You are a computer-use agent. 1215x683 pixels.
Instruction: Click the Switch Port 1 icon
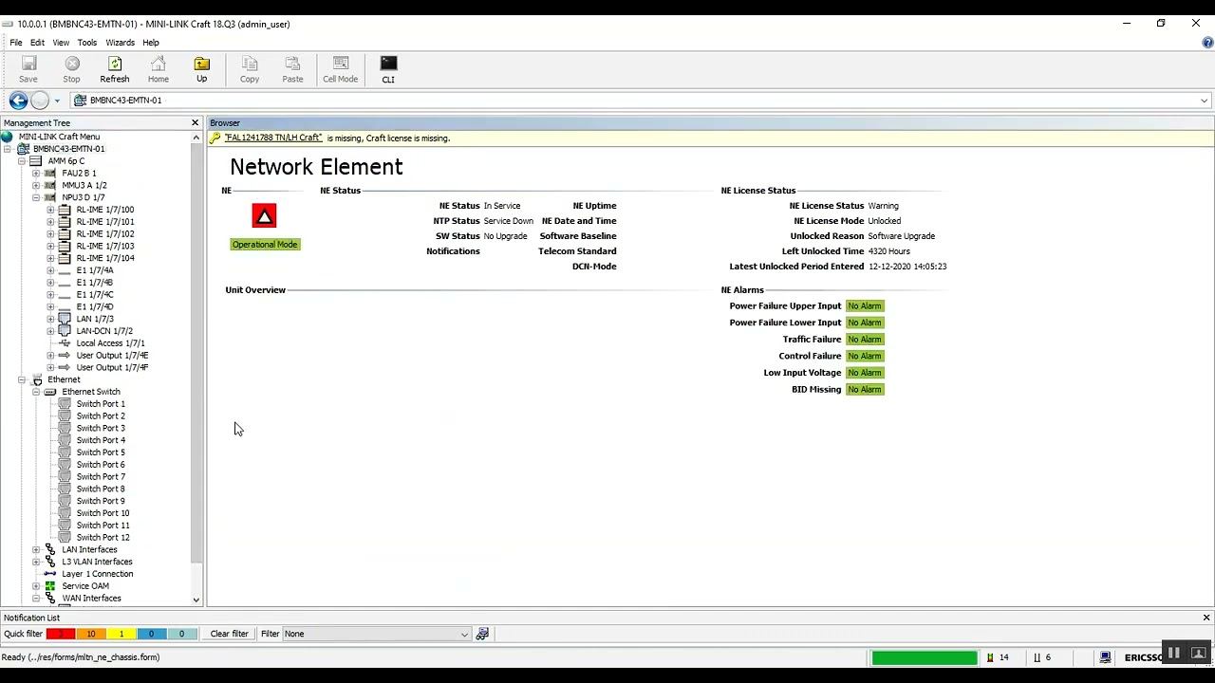click(x=65, y=404)
